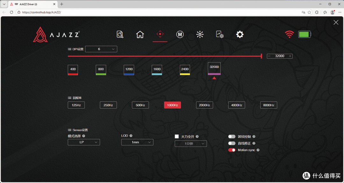Click the 32000 DPI value field
The image size is (344, 183).
(x=280, y=56)
